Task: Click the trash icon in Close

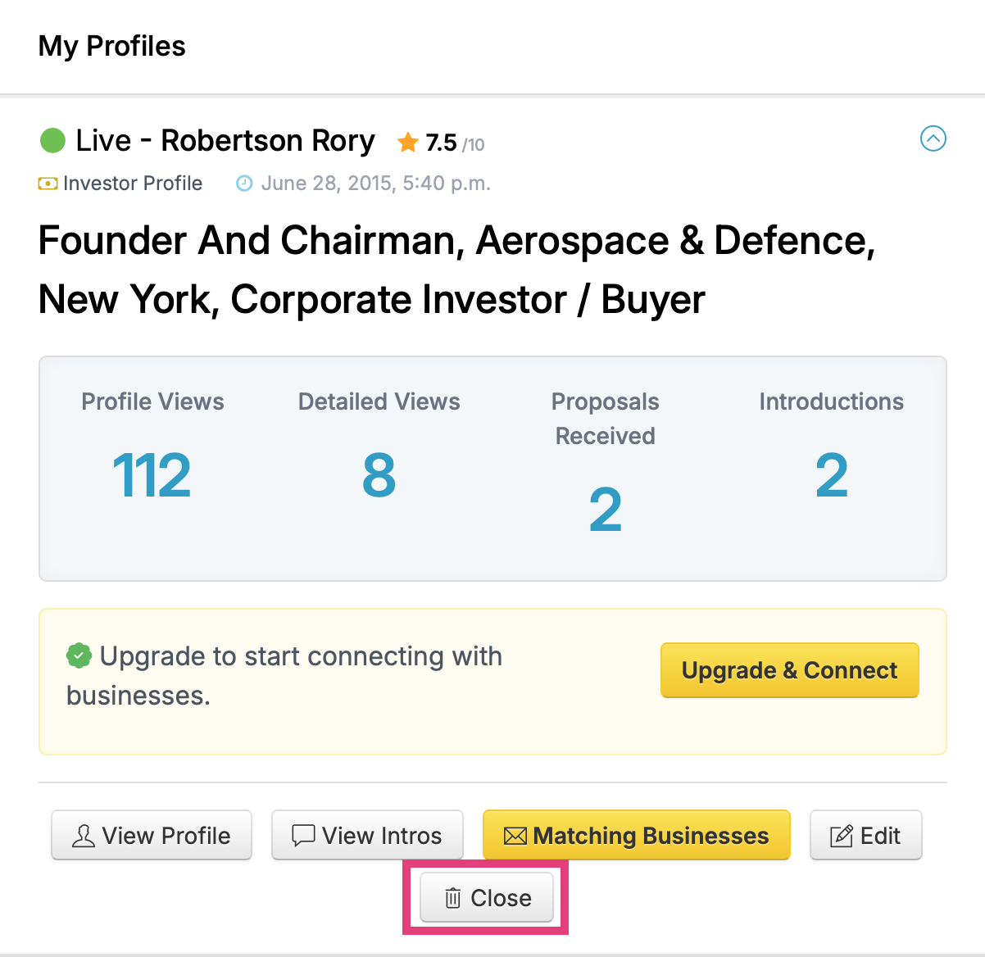Action: tap(452, 898)
